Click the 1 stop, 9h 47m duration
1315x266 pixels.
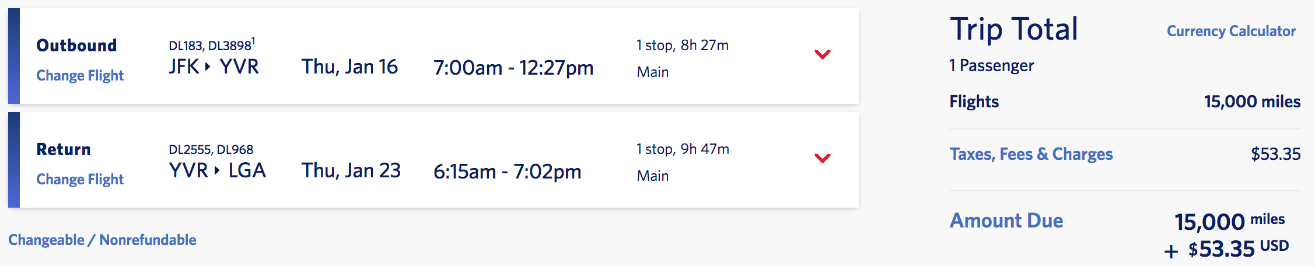coord(683,149)
